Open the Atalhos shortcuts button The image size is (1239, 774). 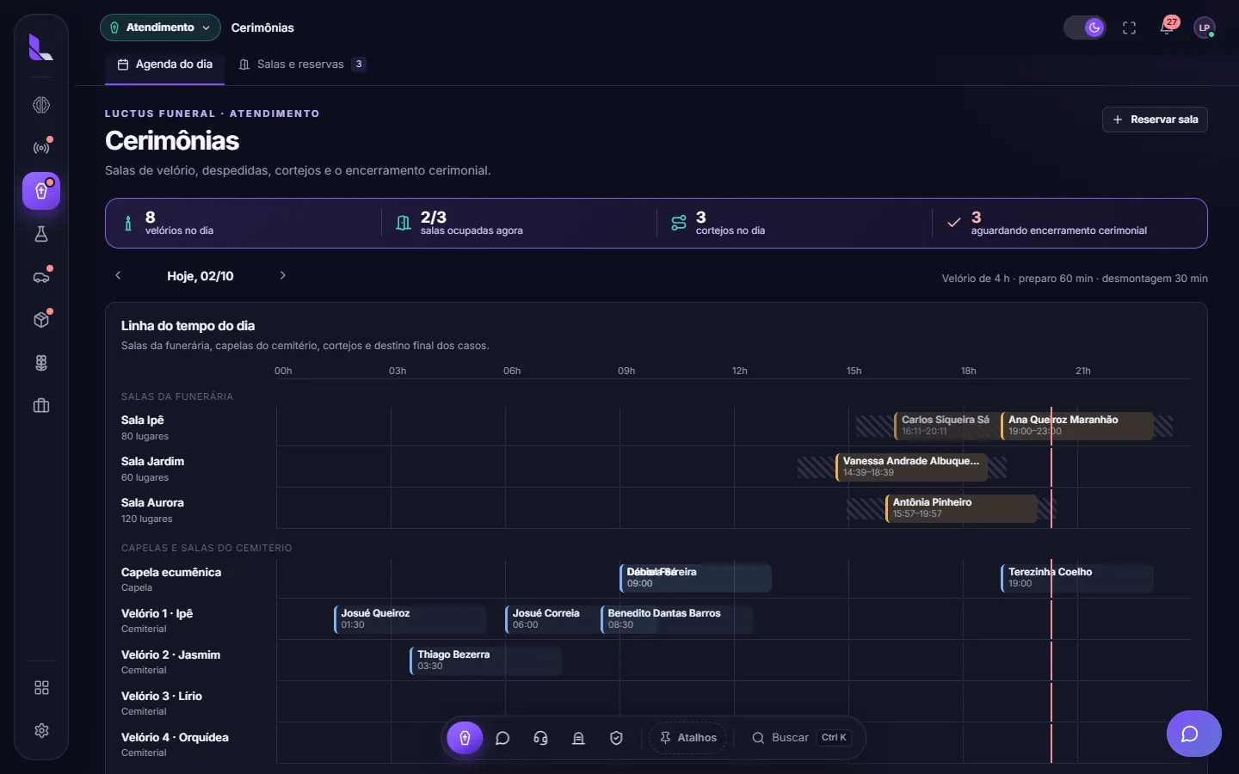[687, 738]
